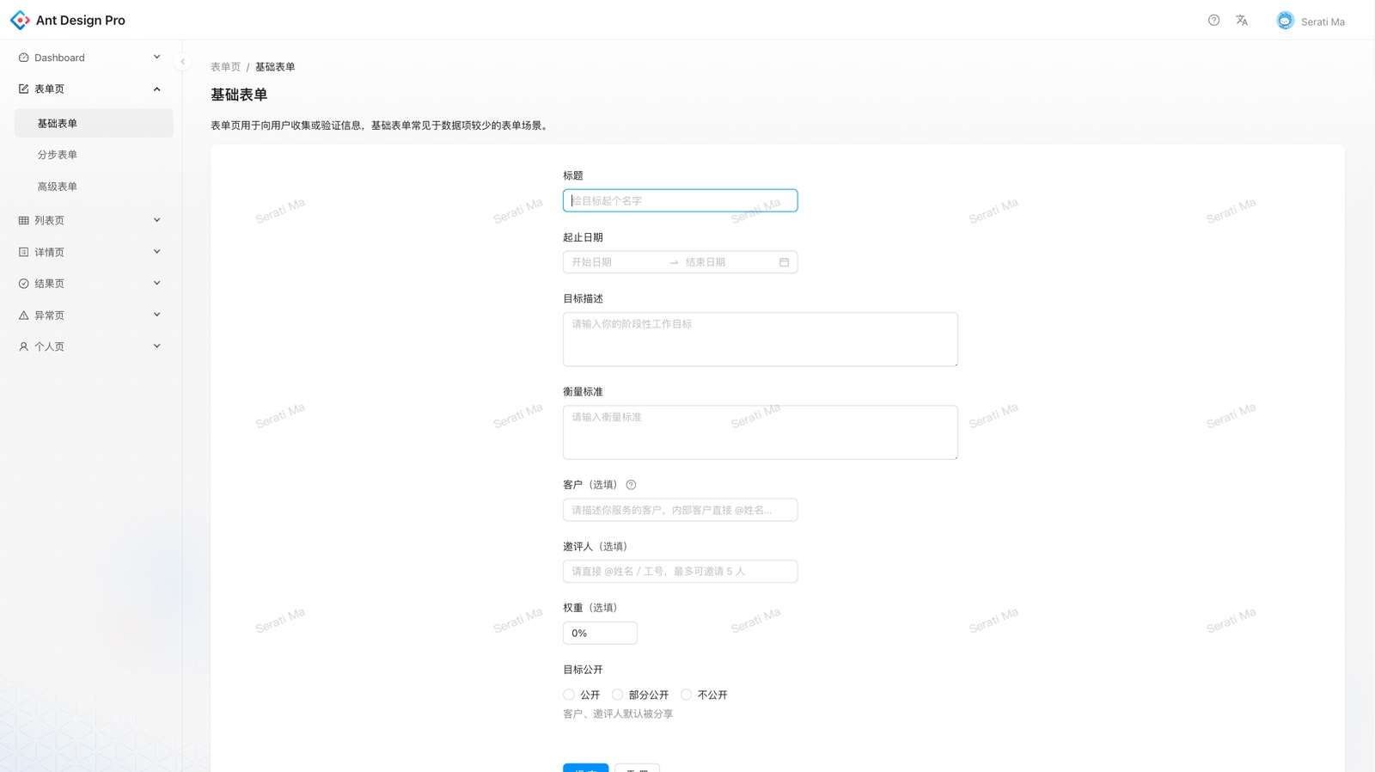Click the 个人页 menu label
Image resolution: width=1375 pixels, height=772 pixels.
pos(49,346)
